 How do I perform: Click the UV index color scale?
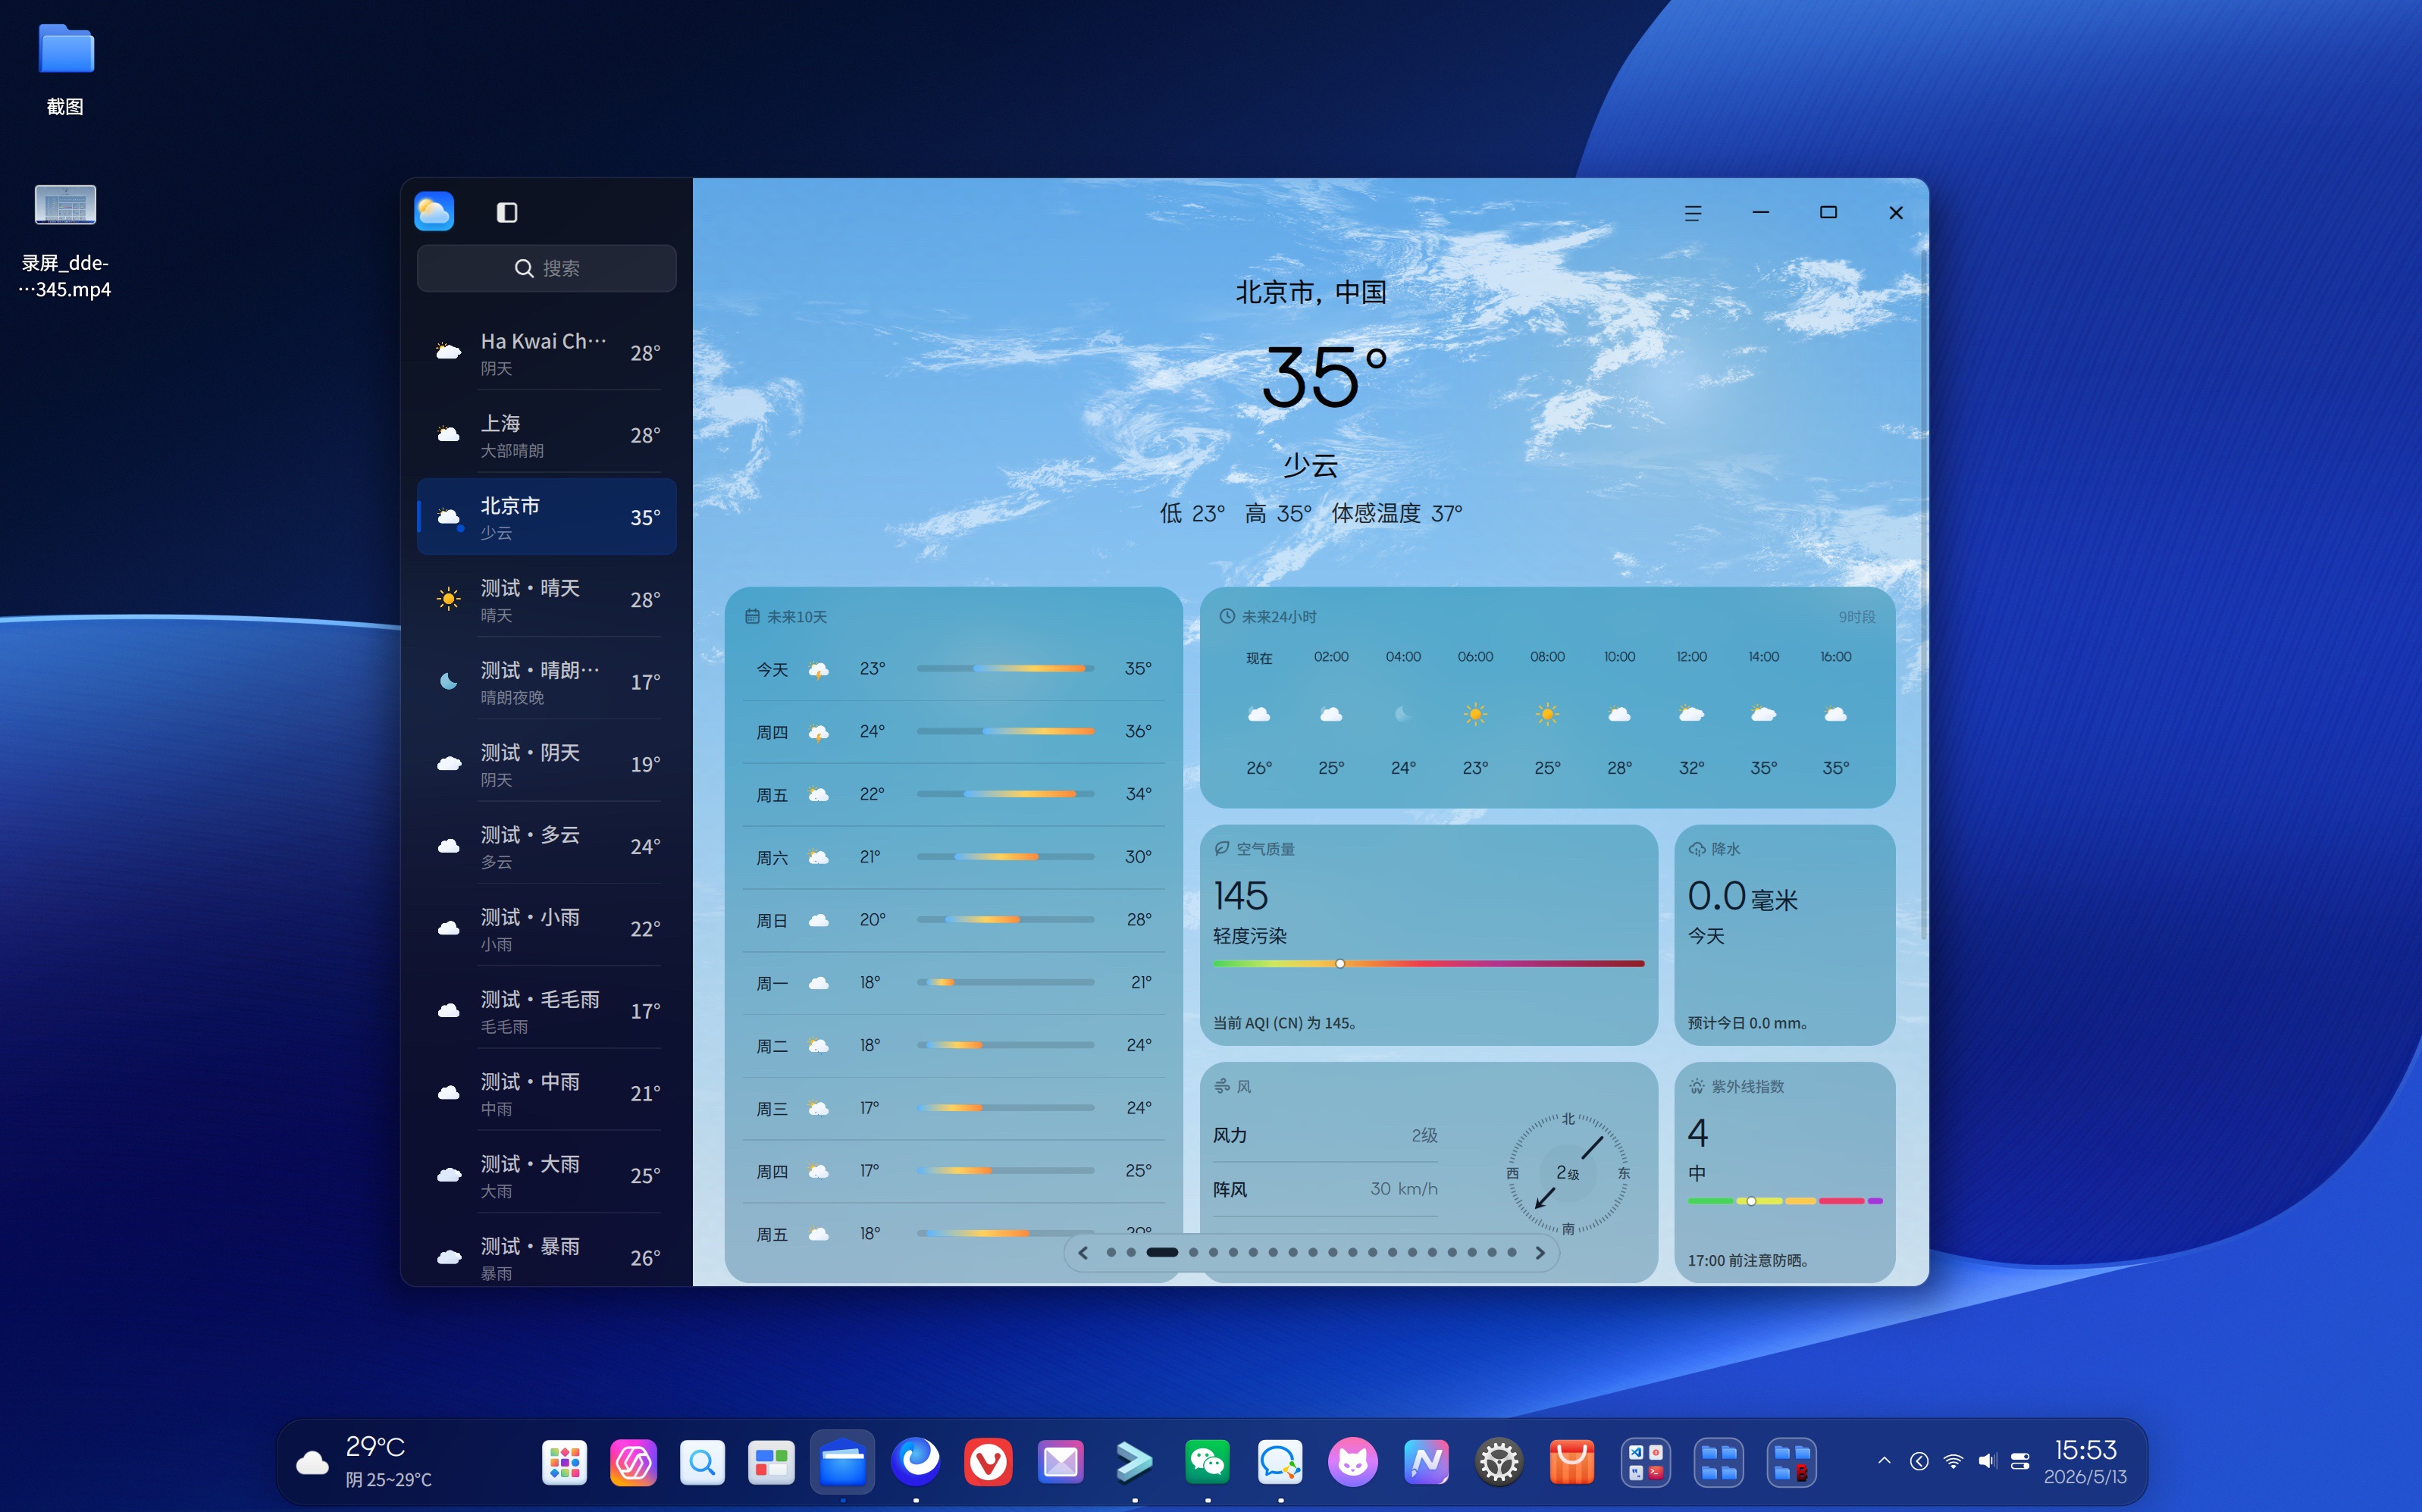1785,1200
